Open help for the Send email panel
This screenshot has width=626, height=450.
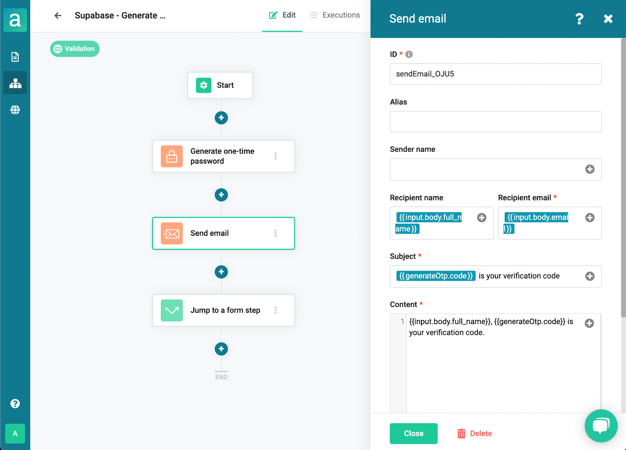579,19
